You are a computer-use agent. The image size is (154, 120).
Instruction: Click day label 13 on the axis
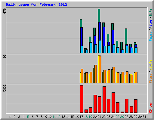coord(63,117)
